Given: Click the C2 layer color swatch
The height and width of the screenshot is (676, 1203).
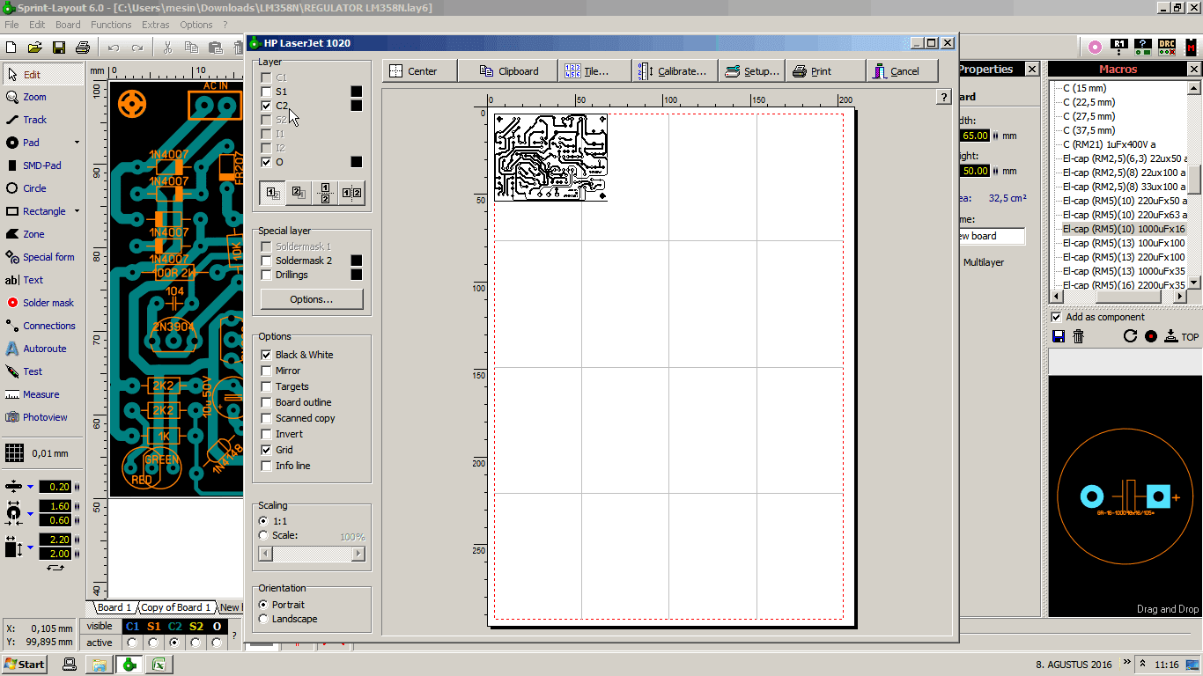Looking at the screenshot, I should 357,106.
